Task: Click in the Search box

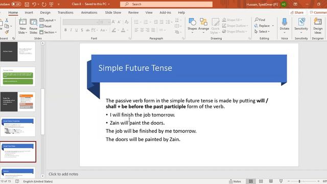Action: pos(166,4)
